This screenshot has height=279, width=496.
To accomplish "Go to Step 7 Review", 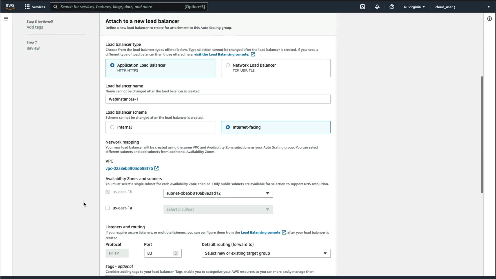I will (33, 48).
